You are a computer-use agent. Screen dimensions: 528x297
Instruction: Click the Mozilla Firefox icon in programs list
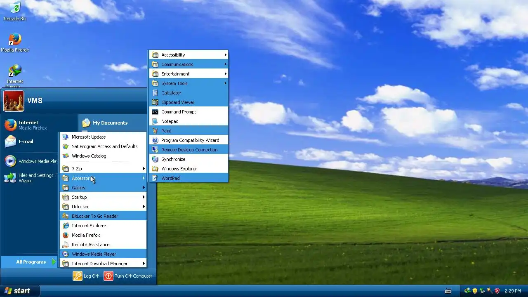[x=65, y=235]
